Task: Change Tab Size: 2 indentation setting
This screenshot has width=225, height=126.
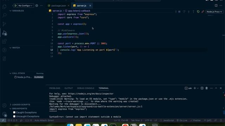Action: (x=136, y=120)
